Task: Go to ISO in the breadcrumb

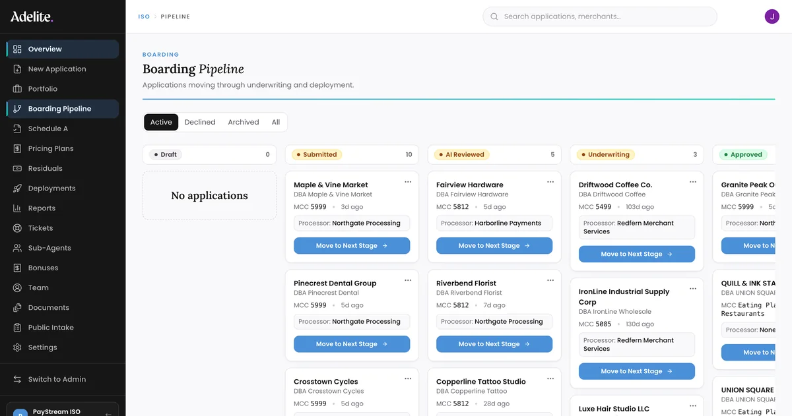Action: [144, 16]
